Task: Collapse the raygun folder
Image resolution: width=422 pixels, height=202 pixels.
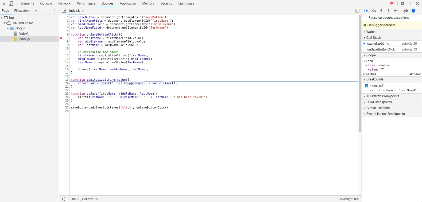Action: [x=8, y=28]
